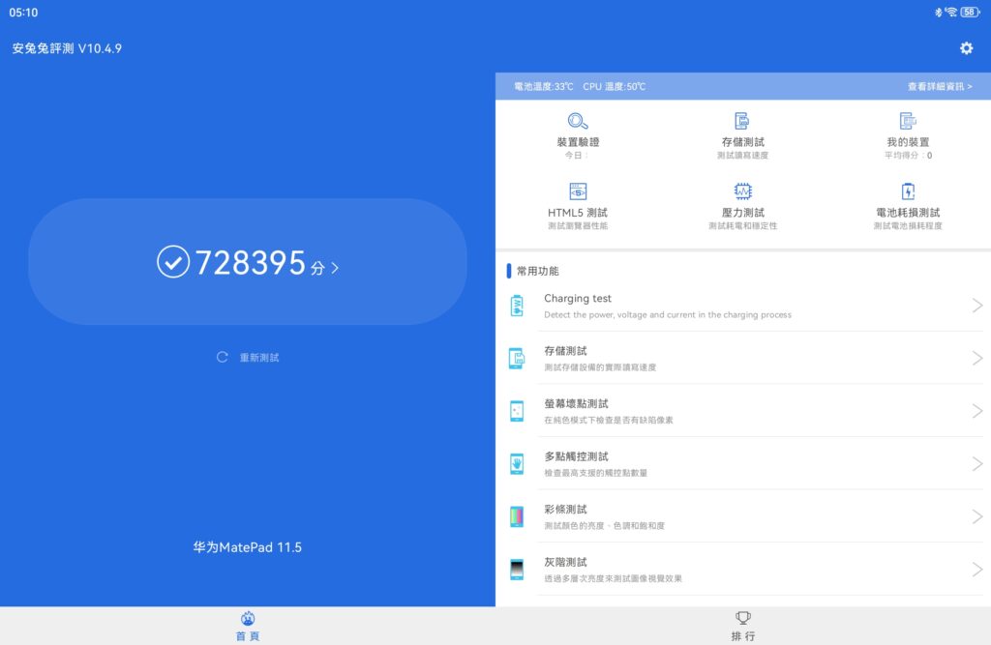991x645 pixels.
Task: Open the 728395 score details
Action: click(248, 262)
